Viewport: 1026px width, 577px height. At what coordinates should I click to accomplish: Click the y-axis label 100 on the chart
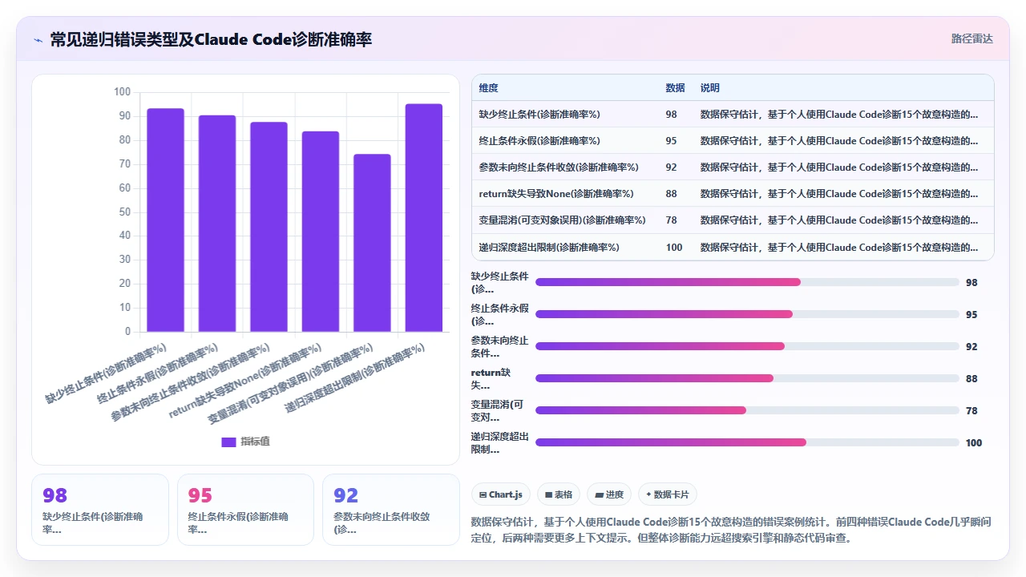(122, 92)
